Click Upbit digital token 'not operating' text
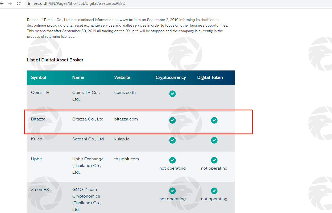The height and width of the screenshot is (213, 332). click(214, 168)
